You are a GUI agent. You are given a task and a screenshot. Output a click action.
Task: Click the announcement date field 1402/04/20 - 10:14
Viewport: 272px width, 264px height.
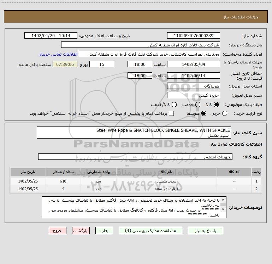[x=51, y=35]
